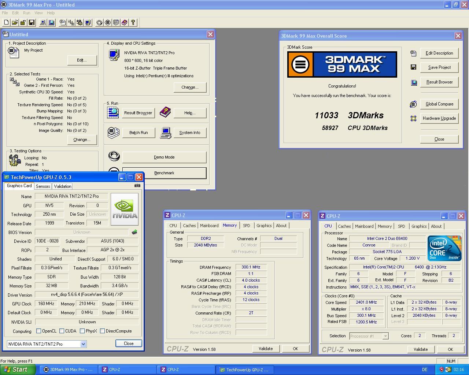This screenshot has width=469, height=375.
Task: Click the Demo Mode button
Action: pos(164,157)
